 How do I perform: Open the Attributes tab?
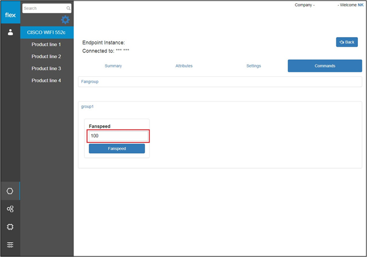(184, 66)
